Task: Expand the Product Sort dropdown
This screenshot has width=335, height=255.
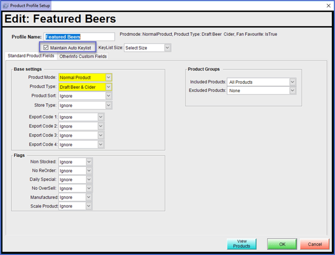Action: click(85, 96)
